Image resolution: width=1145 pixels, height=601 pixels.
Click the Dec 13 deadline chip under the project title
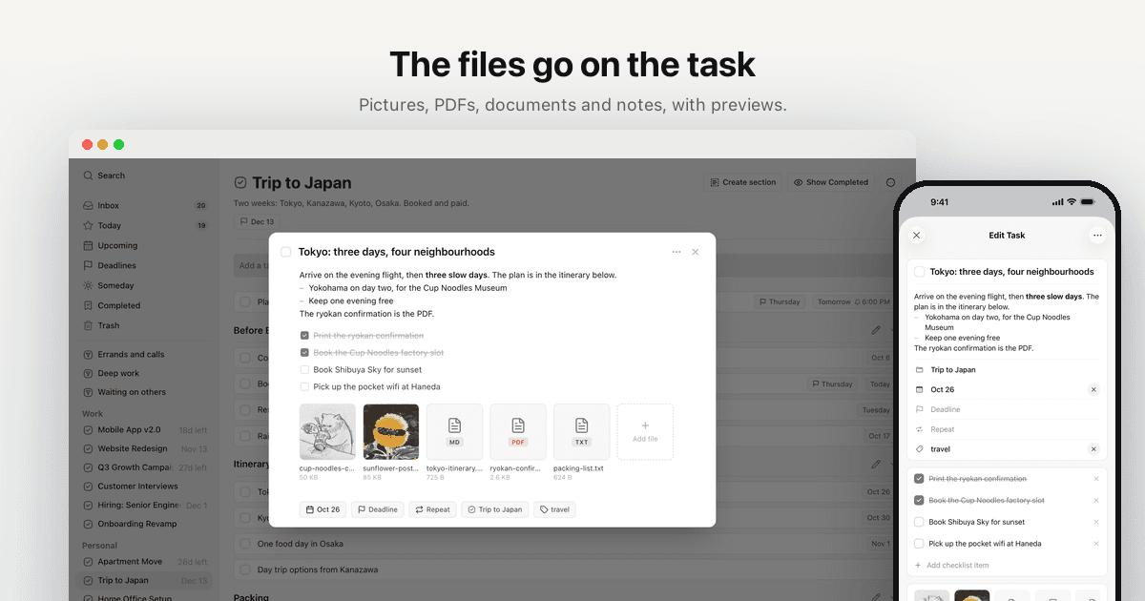click(x=257, y=221)
